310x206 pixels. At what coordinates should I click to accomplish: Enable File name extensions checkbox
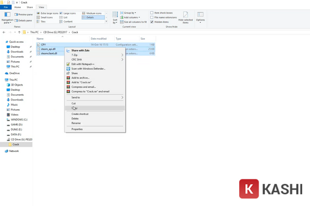pos(152,18)
